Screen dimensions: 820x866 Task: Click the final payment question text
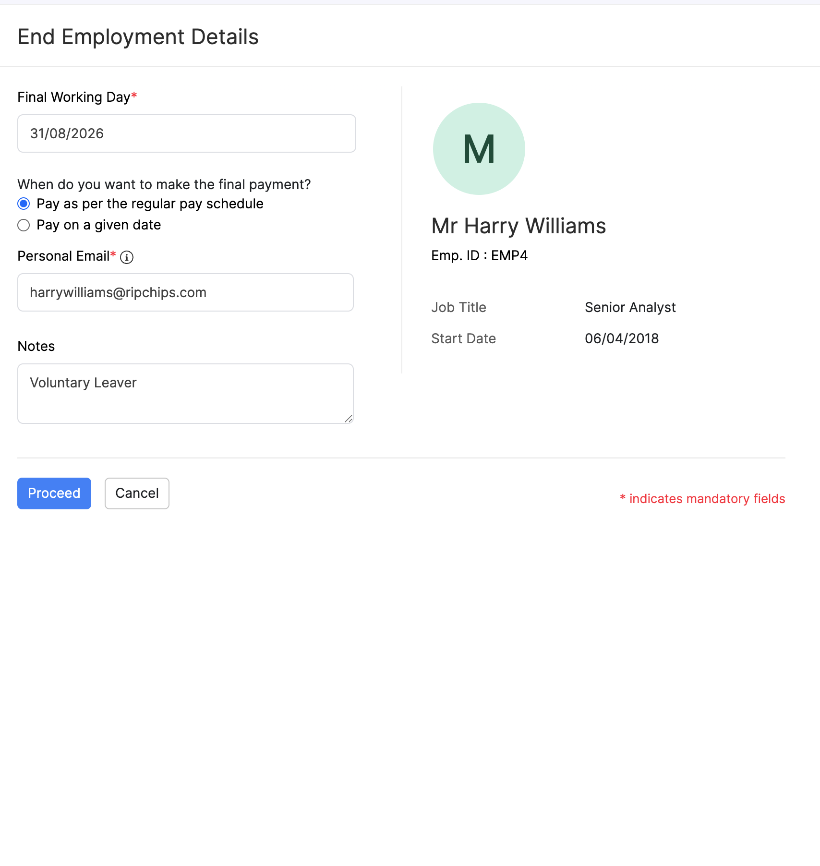pos(164,184)
